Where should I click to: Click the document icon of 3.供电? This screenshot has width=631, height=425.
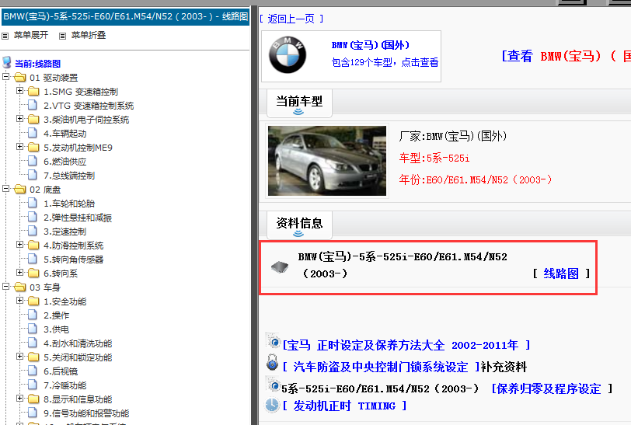pos(33,329)
